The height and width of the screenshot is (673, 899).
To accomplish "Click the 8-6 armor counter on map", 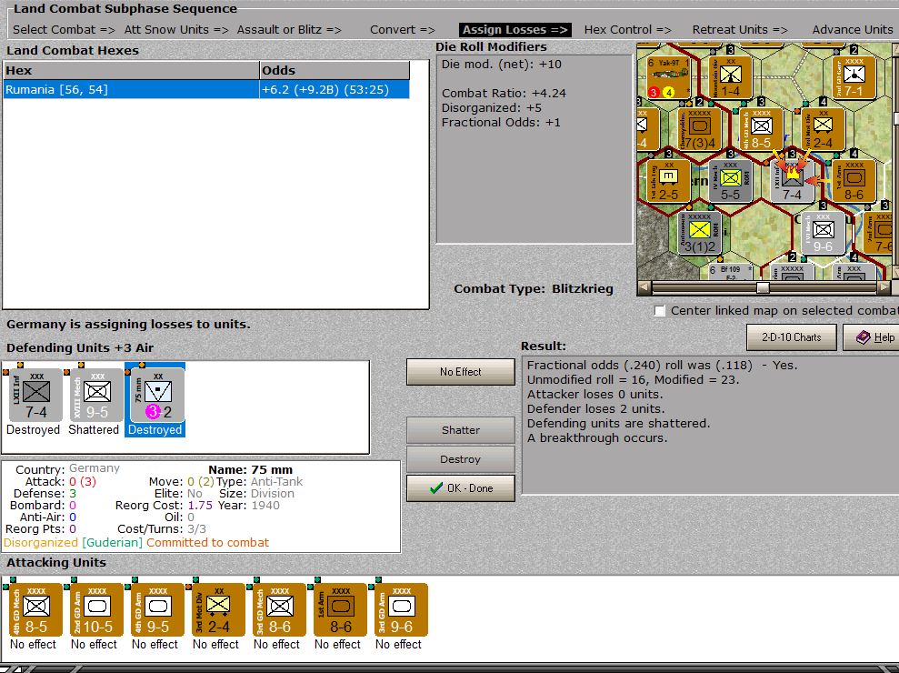I will [854, 180].
